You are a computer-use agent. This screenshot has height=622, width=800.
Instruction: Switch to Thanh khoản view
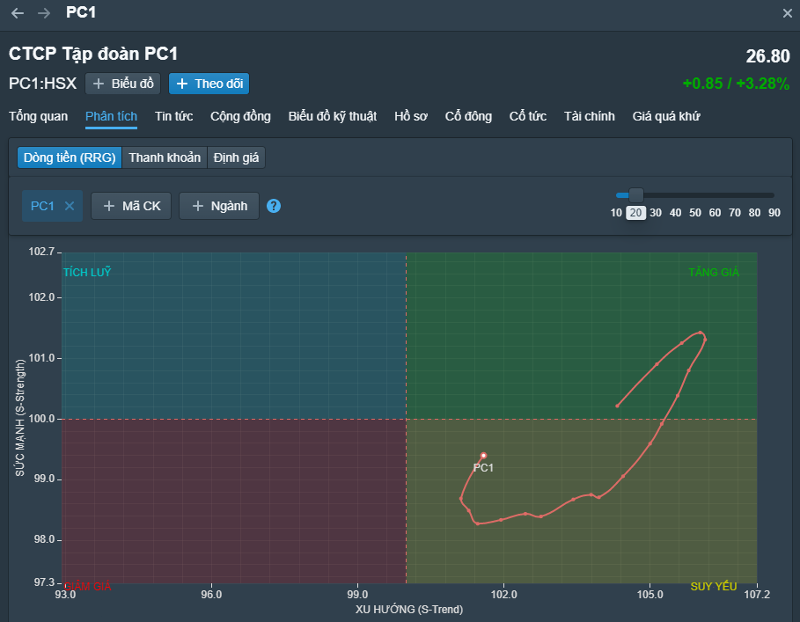[165, 157]
